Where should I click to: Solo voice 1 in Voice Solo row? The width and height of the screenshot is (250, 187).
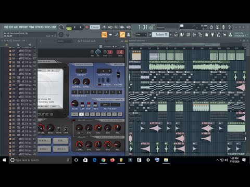coord(74,92)
